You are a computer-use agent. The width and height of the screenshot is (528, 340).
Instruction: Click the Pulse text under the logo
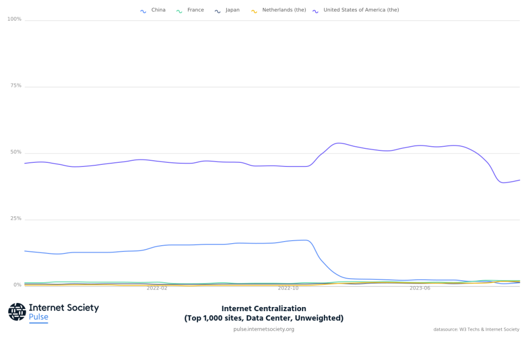pos(39,317)
